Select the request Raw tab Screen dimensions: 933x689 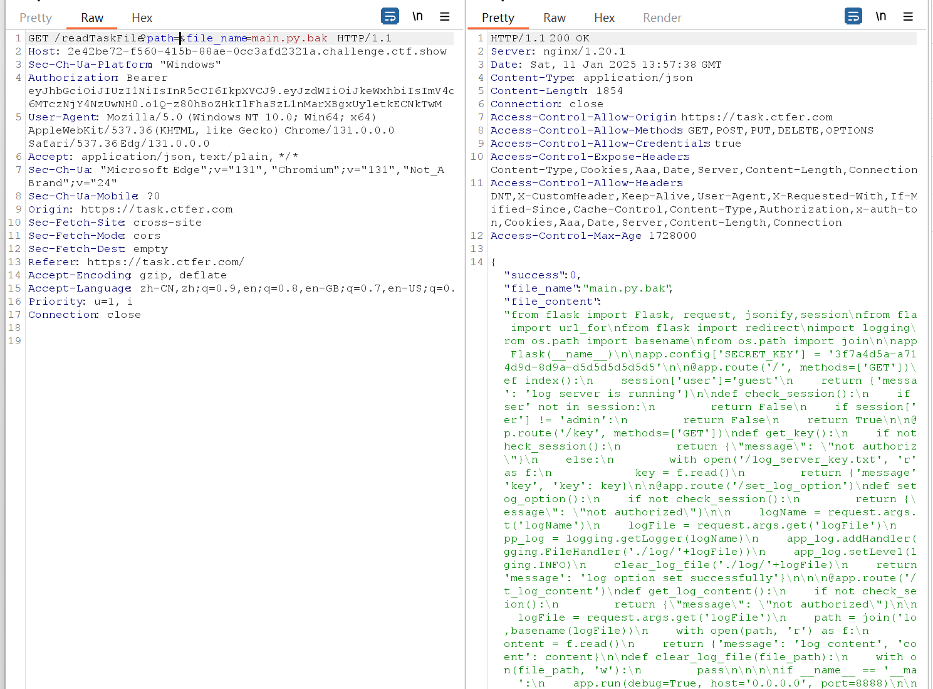tap(92, 18)
